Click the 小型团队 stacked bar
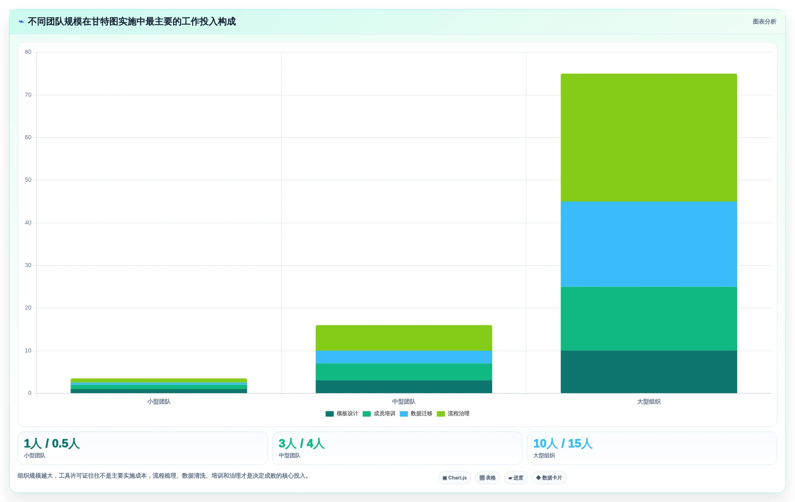 pos(159,386)
